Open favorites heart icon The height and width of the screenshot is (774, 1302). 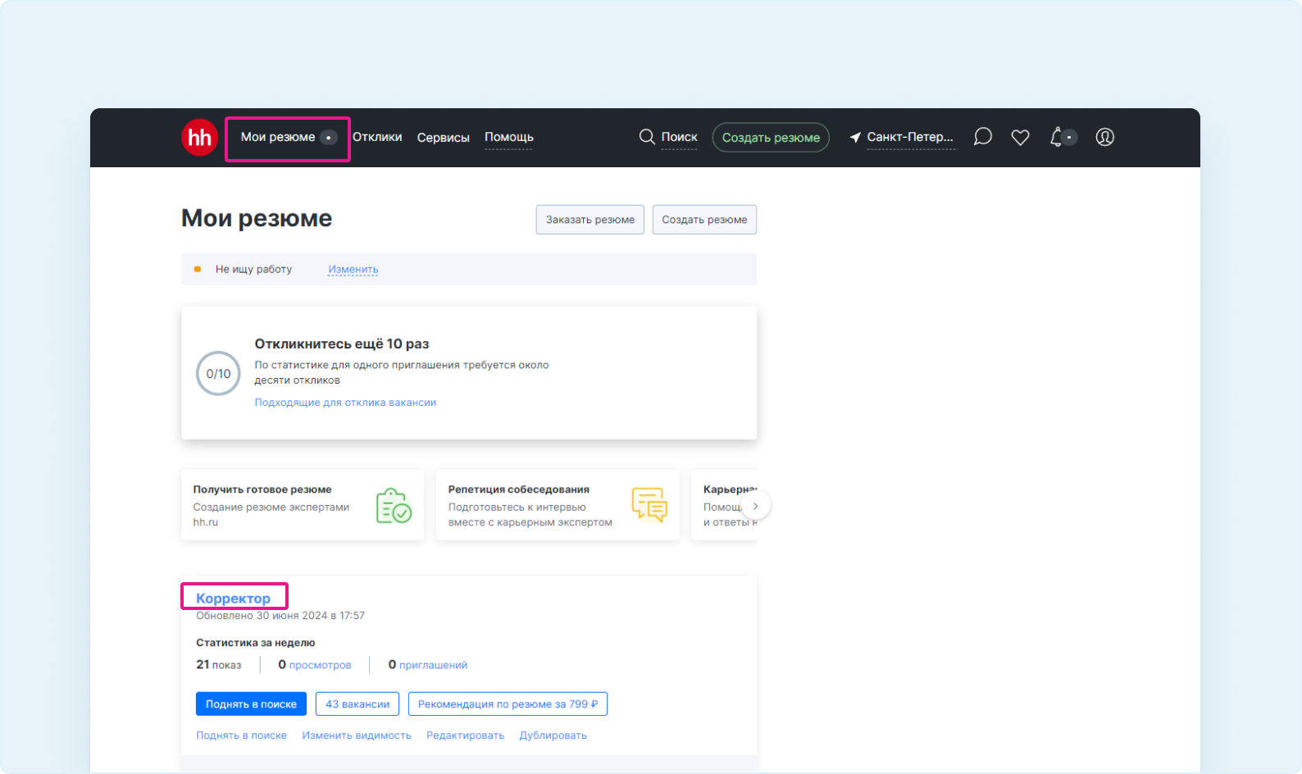click(x=1020, y=137)
